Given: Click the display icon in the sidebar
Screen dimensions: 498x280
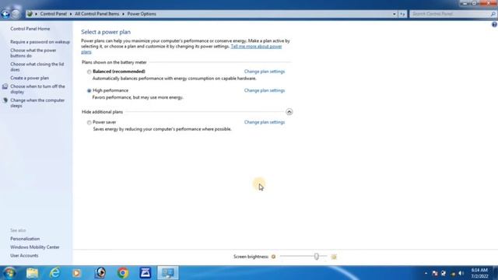Looking at the screenshot, I should click(x=5, y=86).
